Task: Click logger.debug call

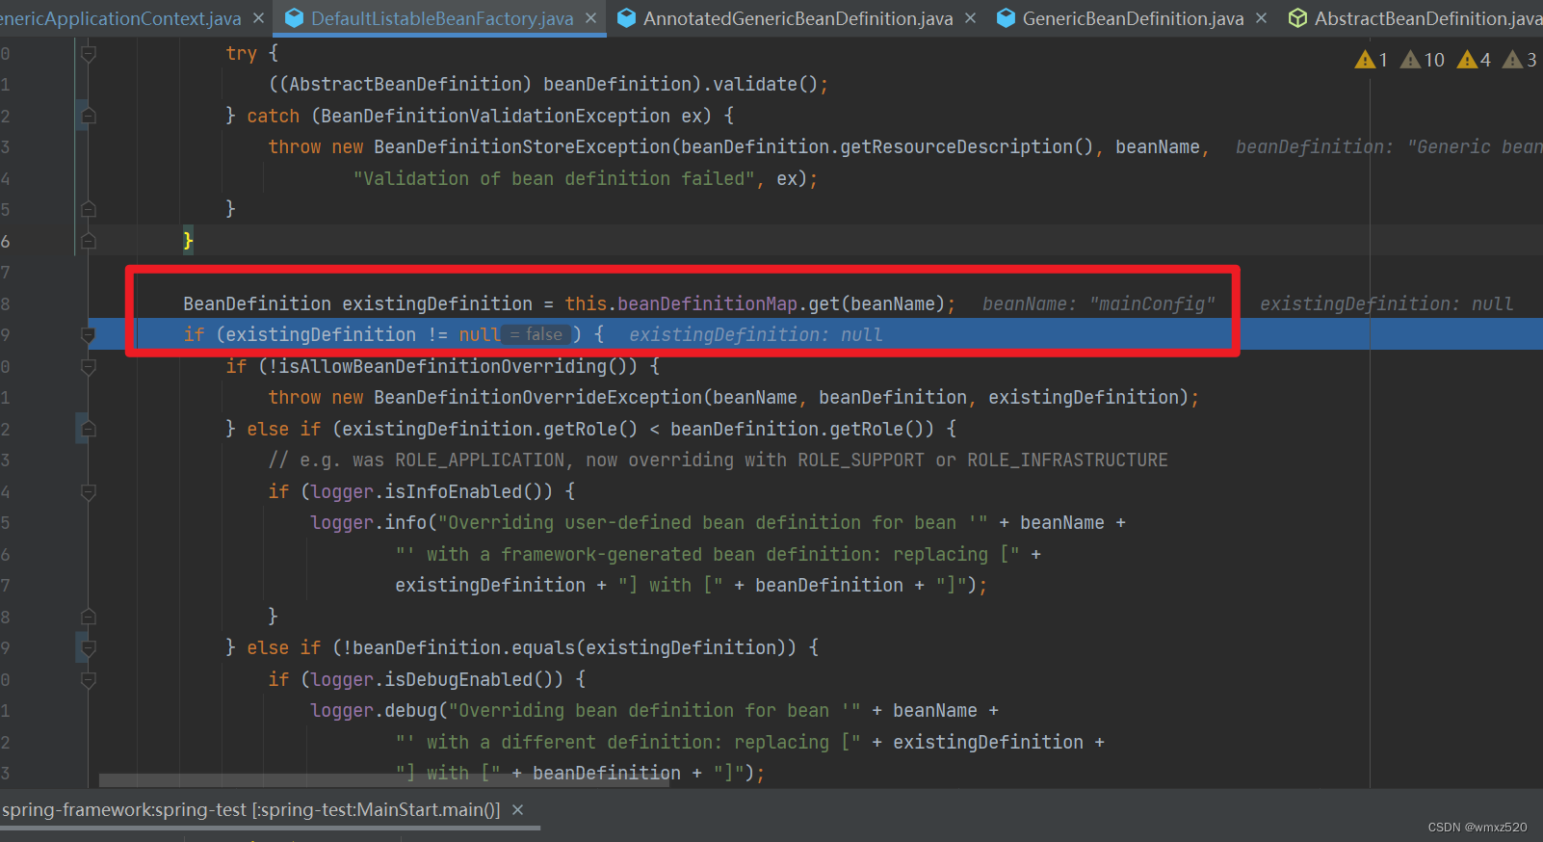Action: [x=374, y=711]
